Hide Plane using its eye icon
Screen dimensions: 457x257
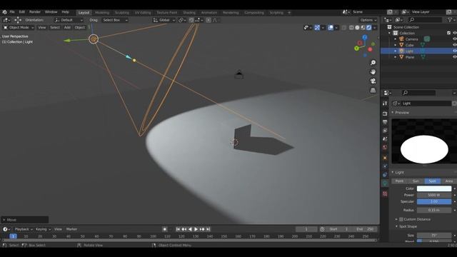454,57
